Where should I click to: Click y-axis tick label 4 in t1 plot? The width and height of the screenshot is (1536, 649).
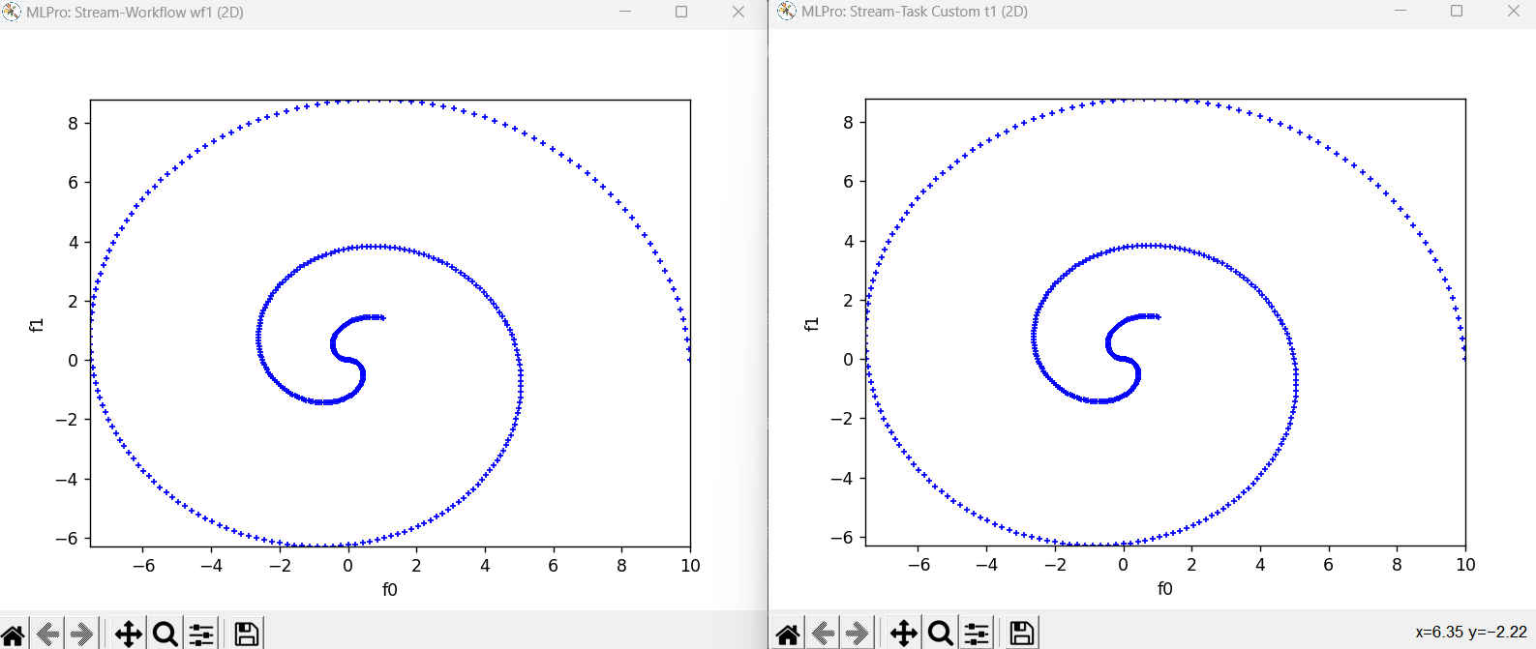[849, 241]
